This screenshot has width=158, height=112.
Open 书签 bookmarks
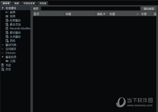pos(8,65)
